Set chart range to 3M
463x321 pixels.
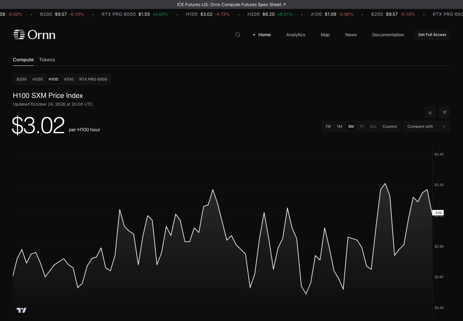click(351, 127)
